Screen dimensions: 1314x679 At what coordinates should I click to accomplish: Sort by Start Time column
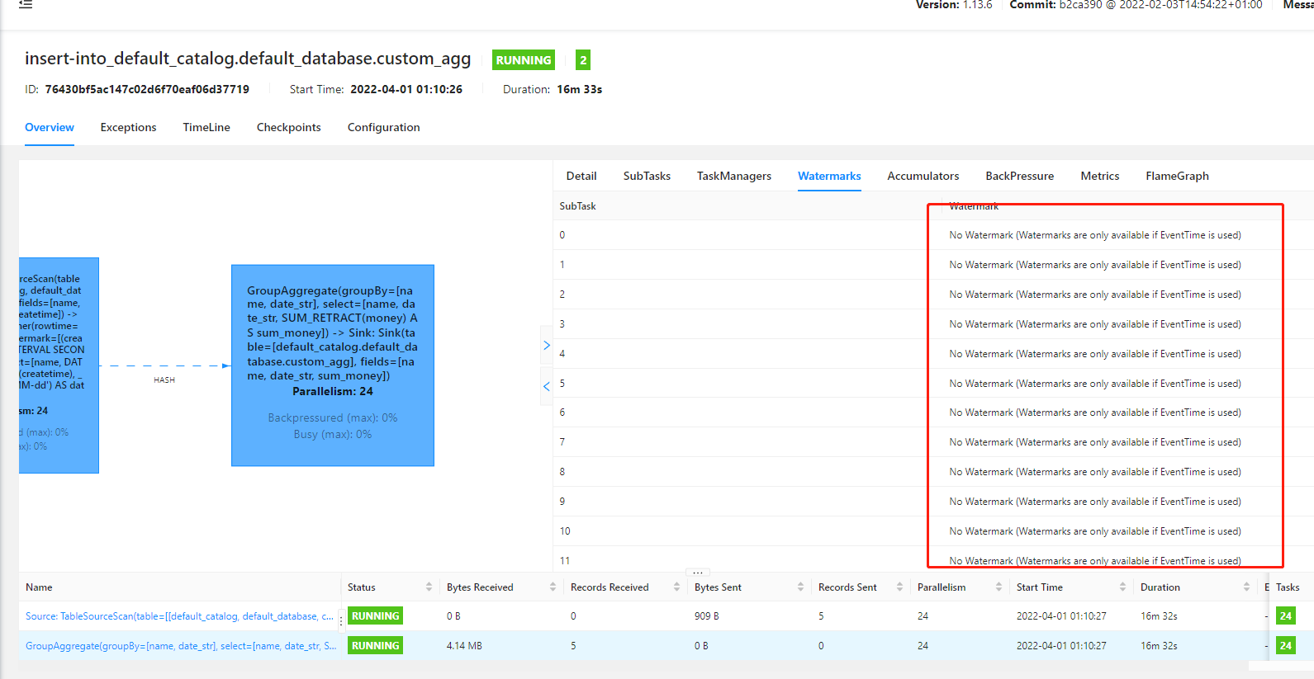(1122, 587)
